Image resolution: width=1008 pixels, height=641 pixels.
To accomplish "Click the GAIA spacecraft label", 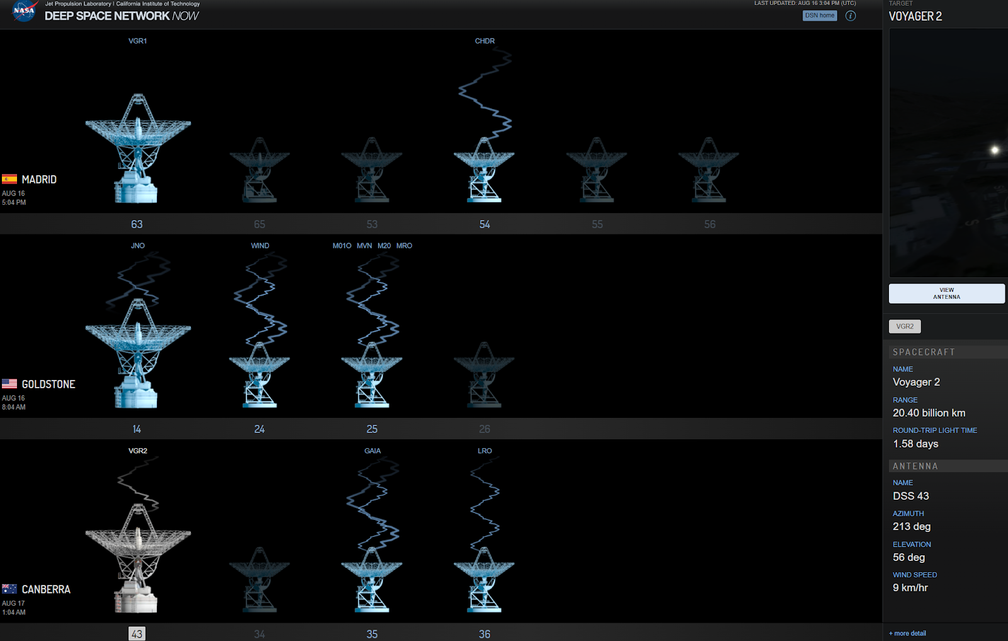I will (372, 451).
